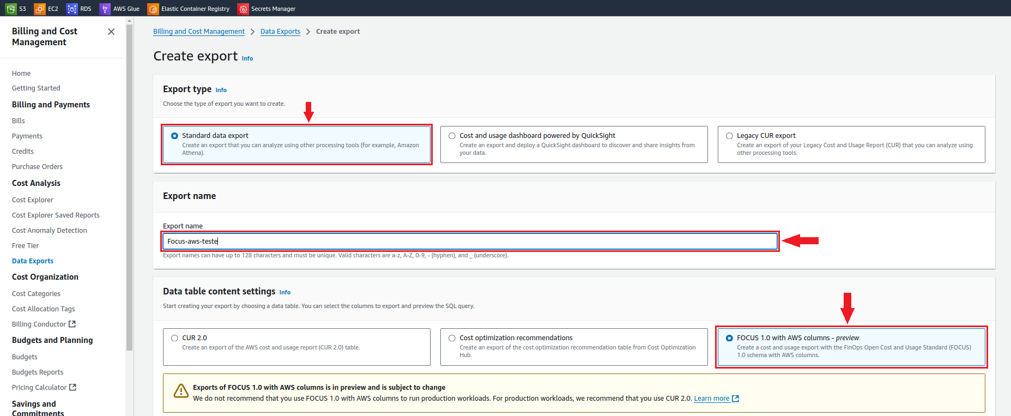Open the S3 service shortcut icon

click(11, 9)
